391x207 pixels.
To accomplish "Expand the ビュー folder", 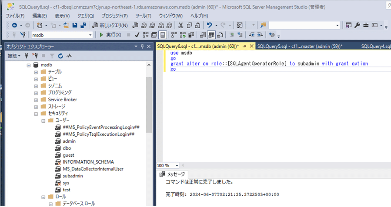I will [x=36, y=79].
